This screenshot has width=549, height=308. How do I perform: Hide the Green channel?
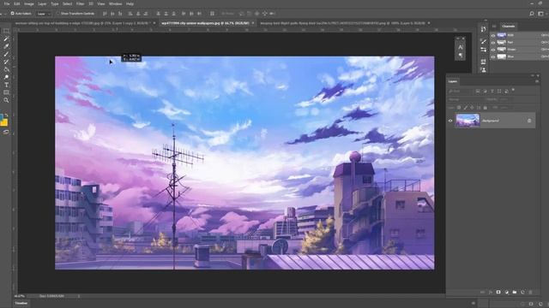tap(493, 50)
